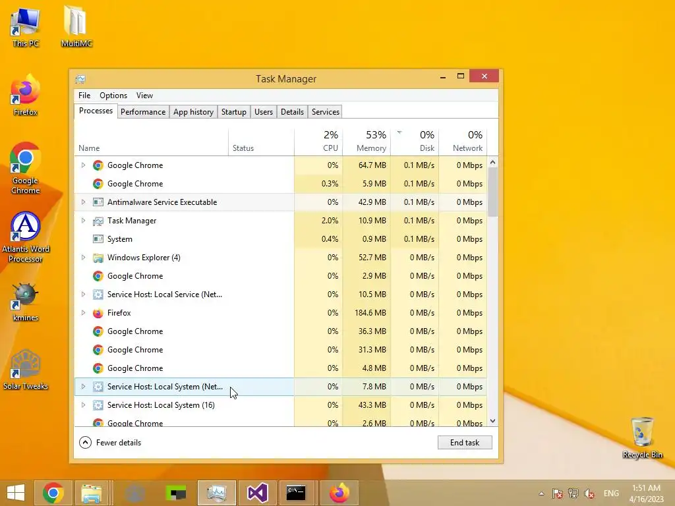This screenshot has height=506, width=675.
Task: Open the View menu
Action: (x=144, y=96)
